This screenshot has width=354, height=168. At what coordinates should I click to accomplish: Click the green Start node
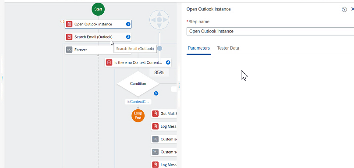98,9
